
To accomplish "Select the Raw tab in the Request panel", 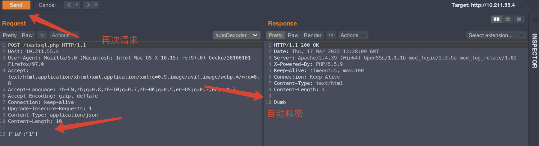I will click(x=27, y=35).
